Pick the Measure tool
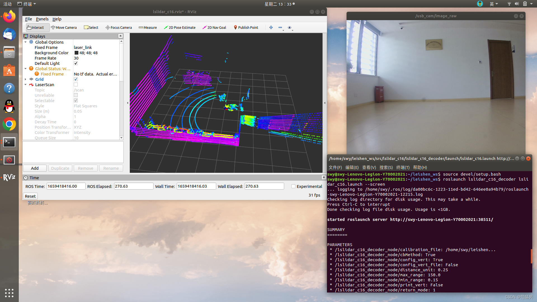537x302 pixels. pos(148,27)
